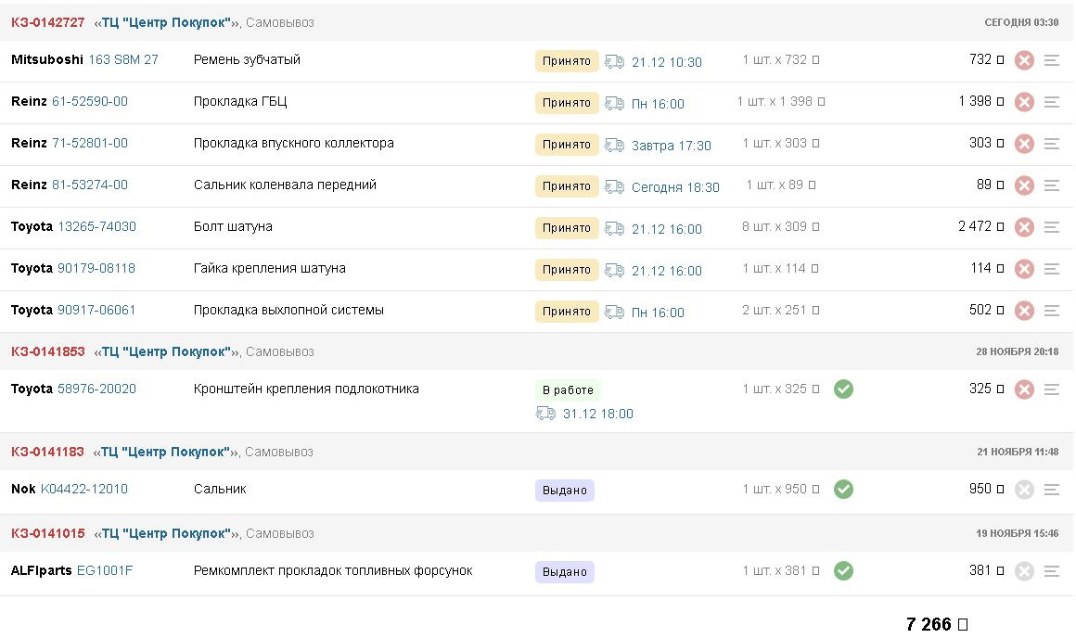Open row menu for Mitsuboshi 163 S8M 27
The height and width of the screenshot is (638, 1076).
(1051, 60)
